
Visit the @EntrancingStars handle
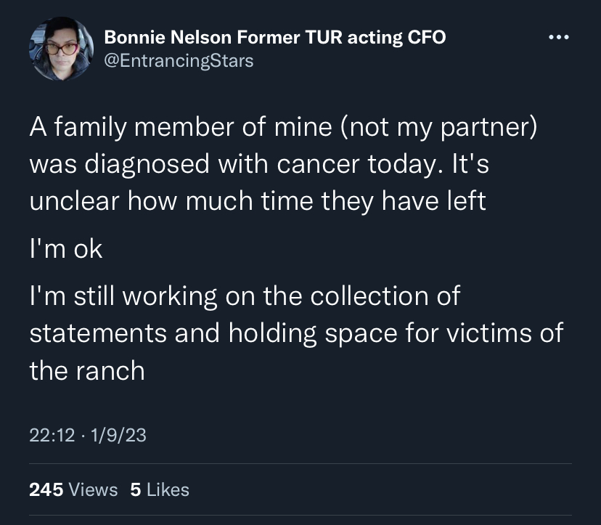pos(179,61)
